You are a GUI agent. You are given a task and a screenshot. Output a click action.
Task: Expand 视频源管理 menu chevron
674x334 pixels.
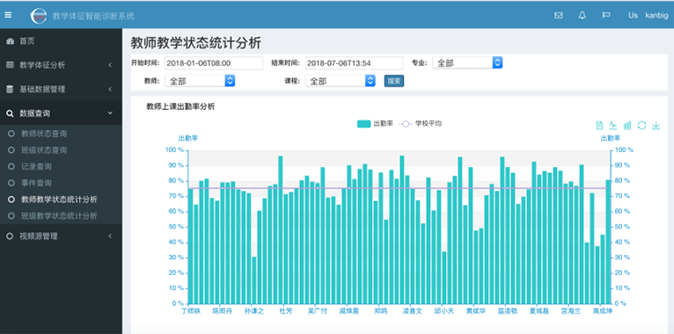(x=110, y=236)
